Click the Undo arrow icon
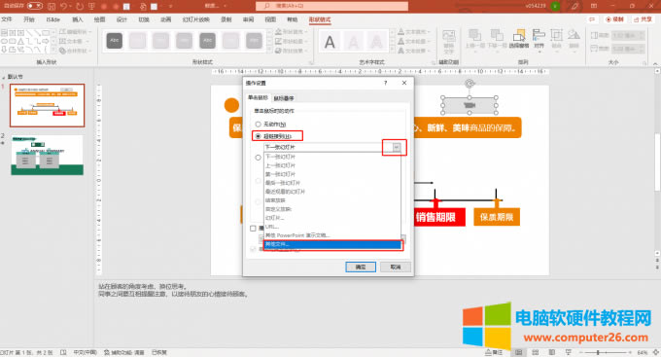The width and height of the screenshot is (661, 357). point(64,7)
